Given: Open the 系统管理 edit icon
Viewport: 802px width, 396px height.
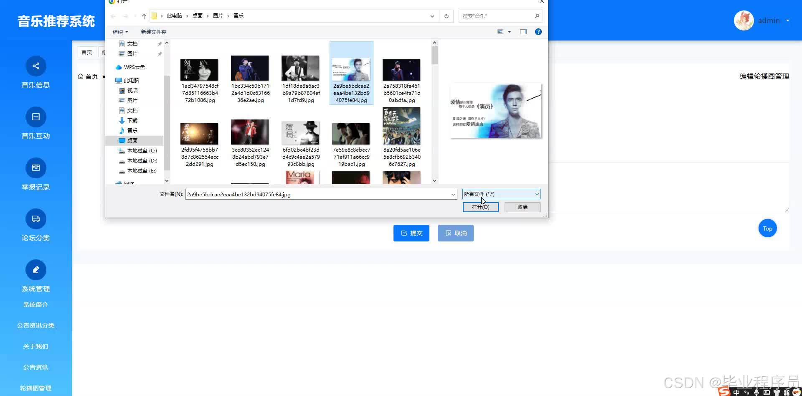Looking at the screenshot, I should tap(36, 270).
